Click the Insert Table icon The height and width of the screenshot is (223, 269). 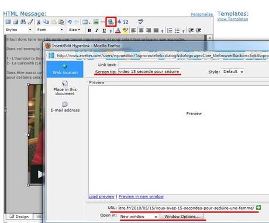85,22
